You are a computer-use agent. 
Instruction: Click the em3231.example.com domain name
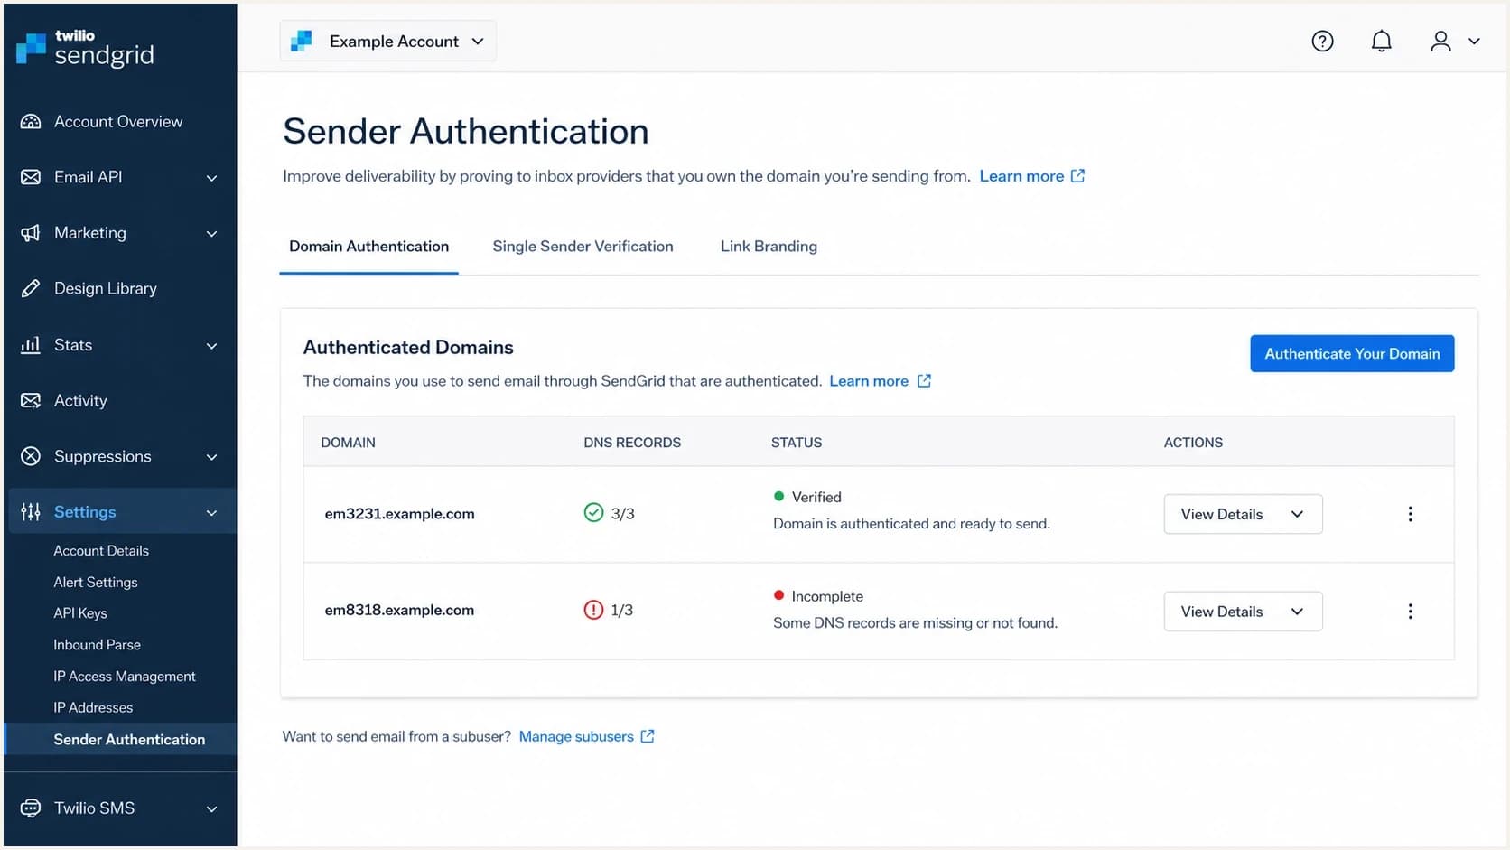[x=399, y=513]
